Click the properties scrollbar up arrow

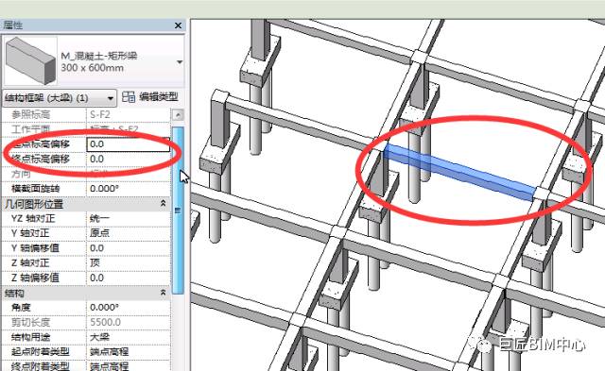178,115
